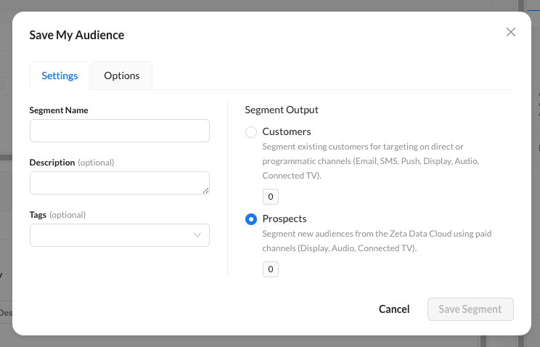Open the Tags dropdown field
The width and height of the screenshot is (540, 347).
click(109, 235)
